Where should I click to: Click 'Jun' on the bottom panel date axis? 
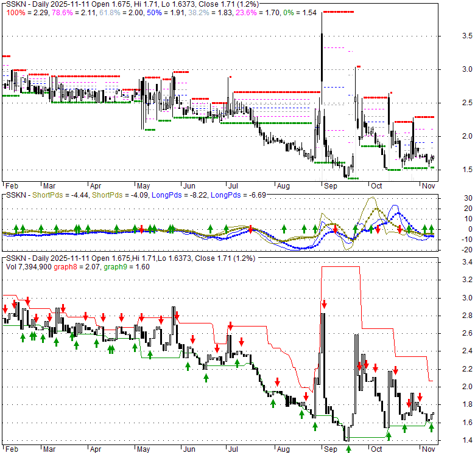pos(189,449)
